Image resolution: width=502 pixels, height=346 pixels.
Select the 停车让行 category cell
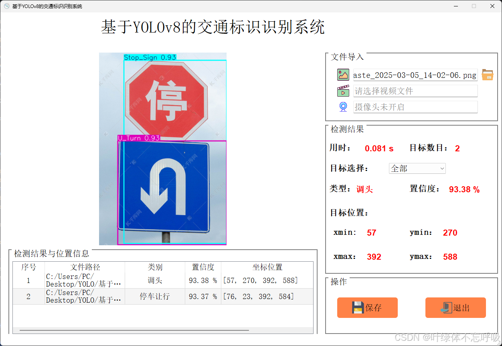pos(155,296)
